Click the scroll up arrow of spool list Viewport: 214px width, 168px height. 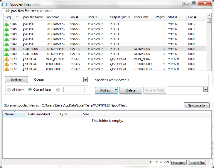[x=209, y=16]
